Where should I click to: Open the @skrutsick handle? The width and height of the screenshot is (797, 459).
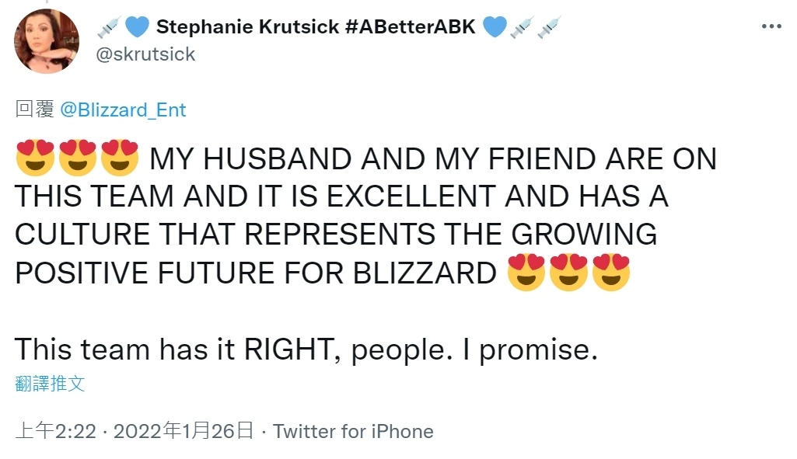pos(145,54)
